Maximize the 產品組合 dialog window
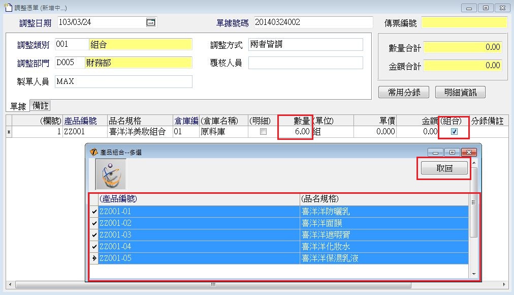 coord(452,152)
